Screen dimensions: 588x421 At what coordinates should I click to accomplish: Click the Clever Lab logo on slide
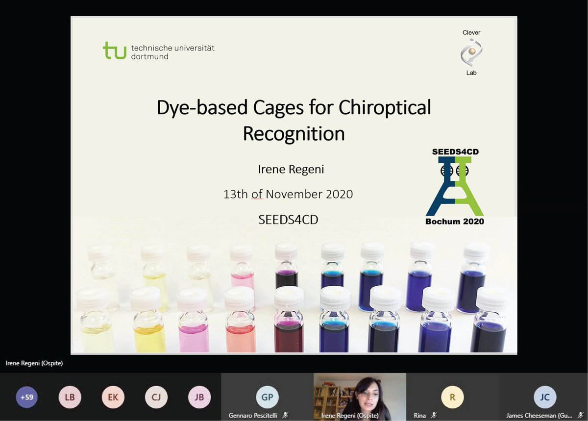coord(471,52)
